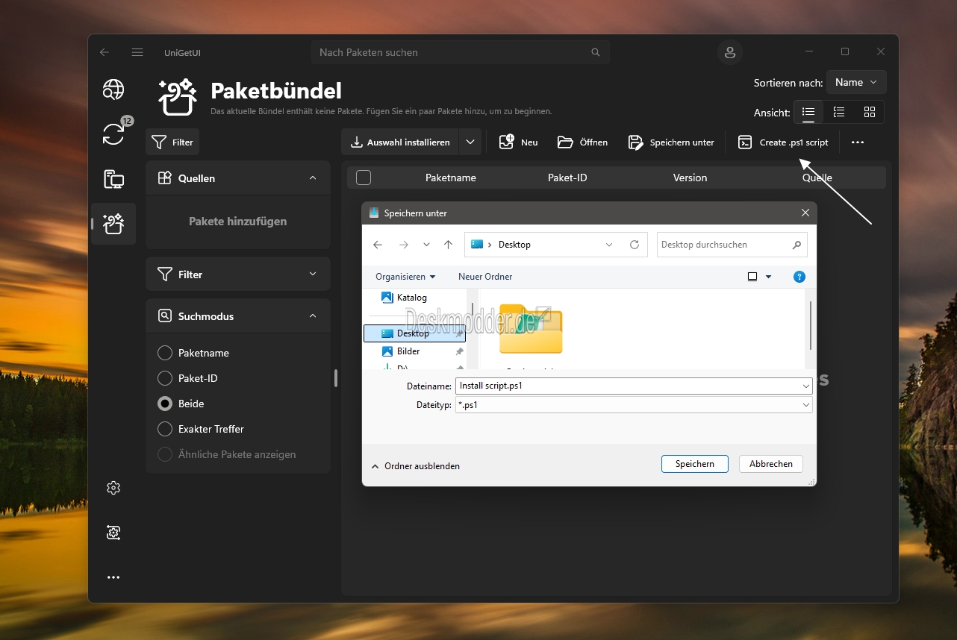Select Katalog in navigation tree

[x=404, y=298]
